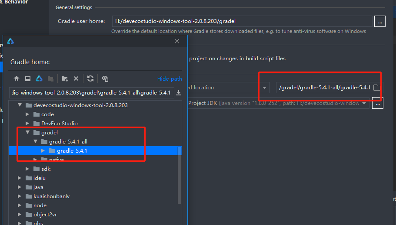Collapse the gradle-5.4.1-all folder
396x225 pixels.
[x=35, y=141]
